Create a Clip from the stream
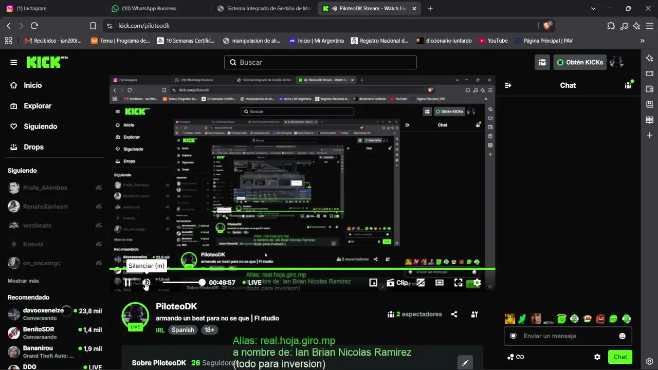The image size is (658, 370). tap(397, 283)
